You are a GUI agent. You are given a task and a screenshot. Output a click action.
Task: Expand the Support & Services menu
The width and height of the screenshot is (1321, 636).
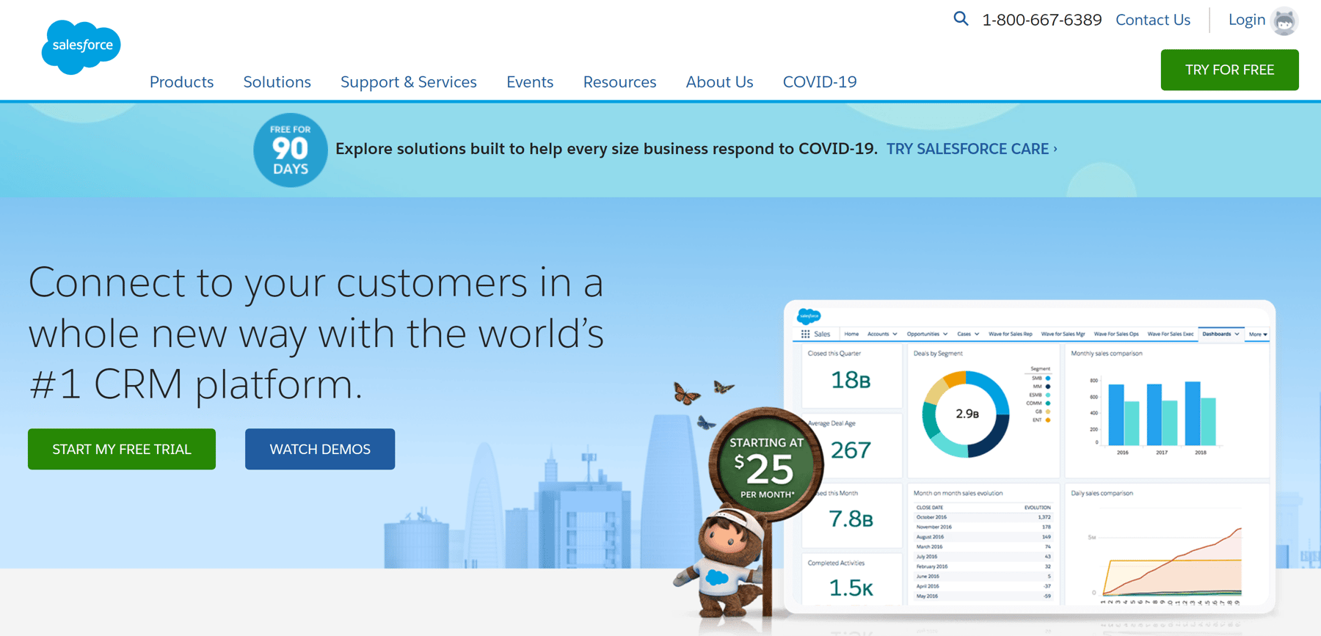click(408, 82)
